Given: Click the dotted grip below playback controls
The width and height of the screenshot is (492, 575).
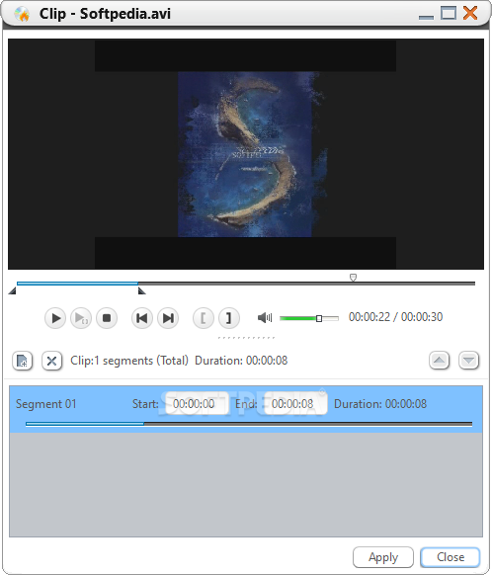Looking at the screenshot, I should point(246,338).
